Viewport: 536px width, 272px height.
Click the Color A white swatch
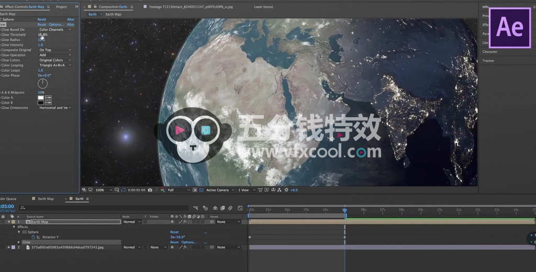41,98
